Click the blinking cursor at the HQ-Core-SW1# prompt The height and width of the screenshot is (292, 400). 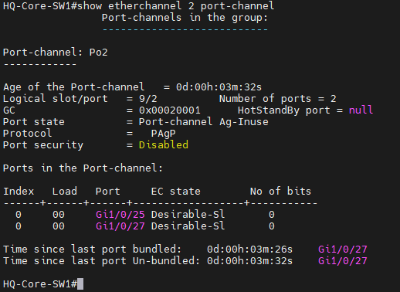80,284
